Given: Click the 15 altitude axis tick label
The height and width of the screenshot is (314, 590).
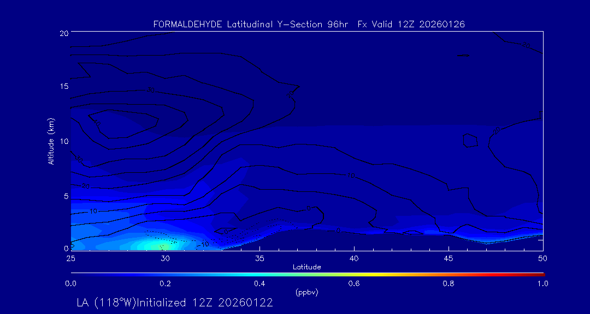Looking at the screenshot, I should 63,87.
